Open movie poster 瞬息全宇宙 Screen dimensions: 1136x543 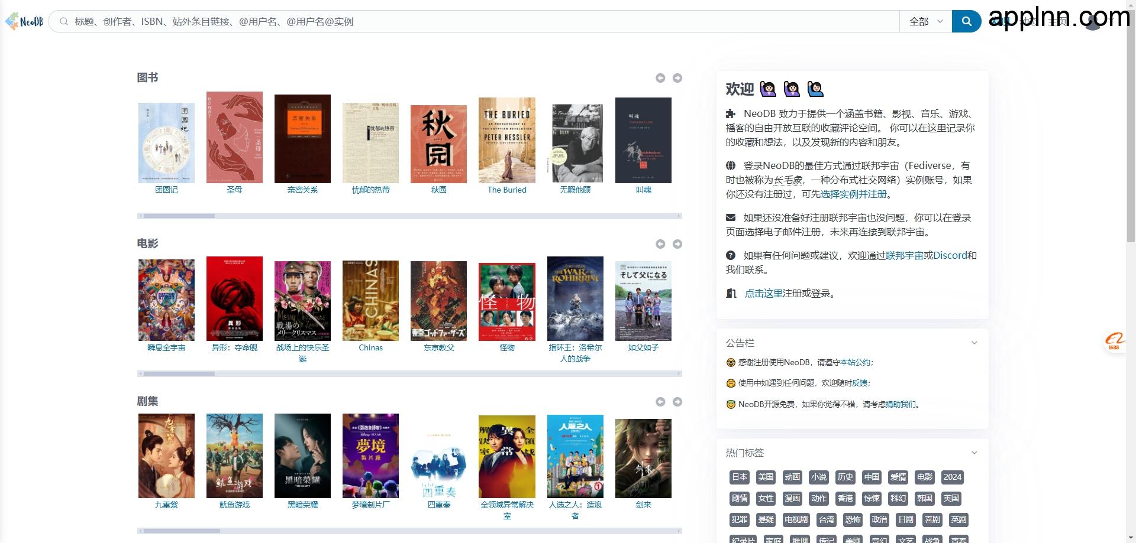(166, 300)
